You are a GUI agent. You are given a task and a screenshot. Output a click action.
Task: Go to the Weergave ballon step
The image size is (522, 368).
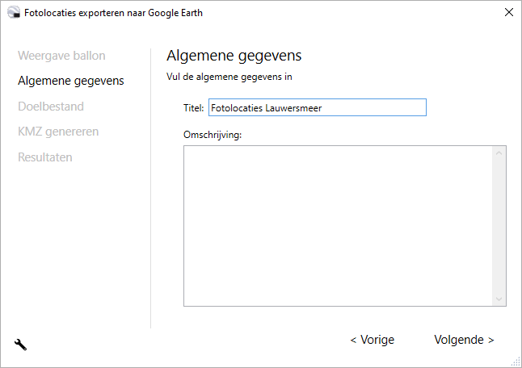point(61,56)
